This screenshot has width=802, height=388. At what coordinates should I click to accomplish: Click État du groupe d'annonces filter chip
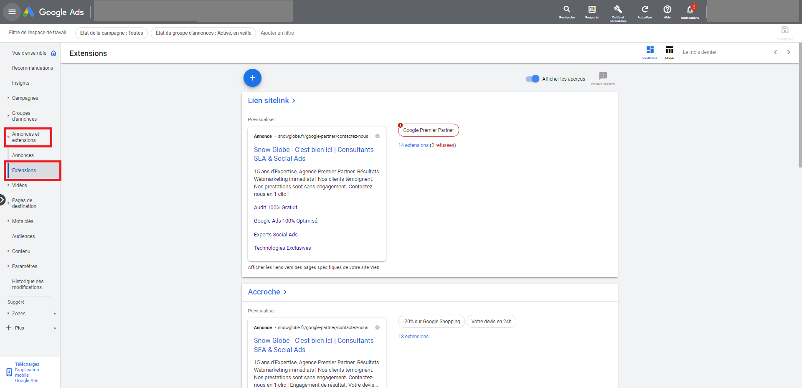point(203,33)
